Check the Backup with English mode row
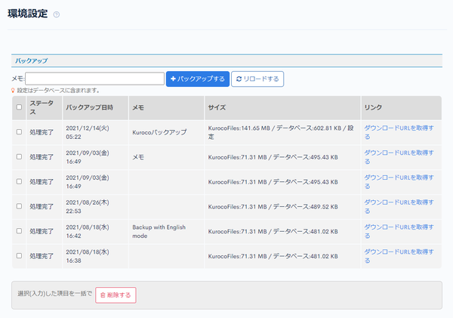 point(19,231)
